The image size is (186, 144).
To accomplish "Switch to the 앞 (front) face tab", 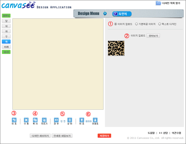I will pos(6,21).
